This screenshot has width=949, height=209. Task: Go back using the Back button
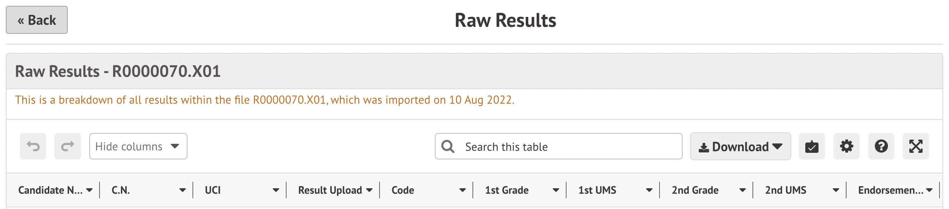[x=37, y=20]
